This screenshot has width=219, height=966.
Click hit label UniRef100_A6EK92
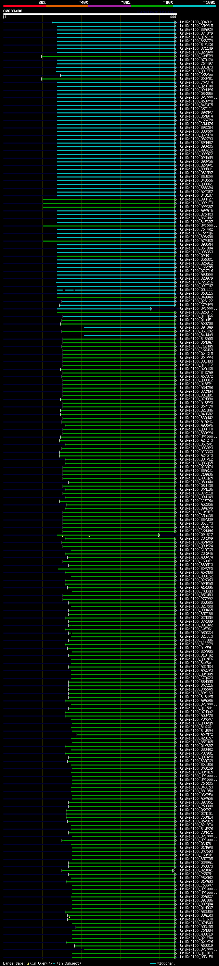click(196, 331)
